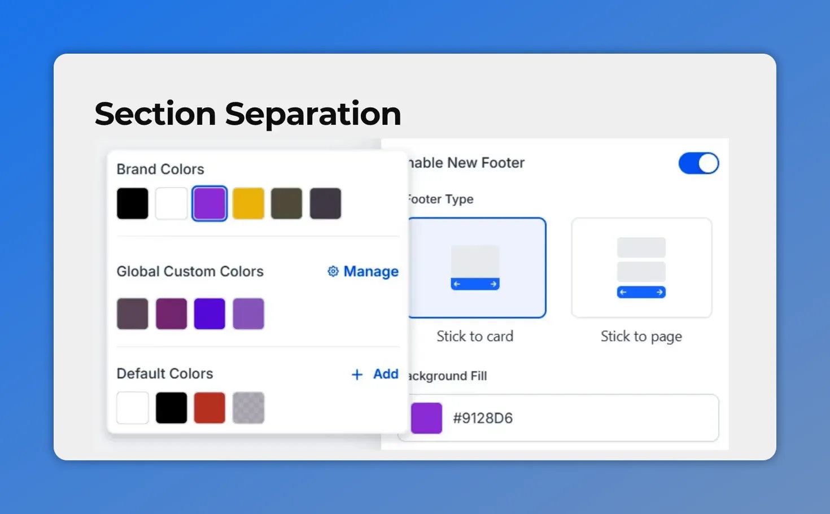The image size is (830, 514).
Task: Select the red swatch under Default Colors
Action: pyautogui.click(x=209, y=407)
